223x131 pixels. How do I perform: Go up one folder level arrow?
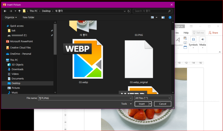pyautogui.click(x=19, y=11)
